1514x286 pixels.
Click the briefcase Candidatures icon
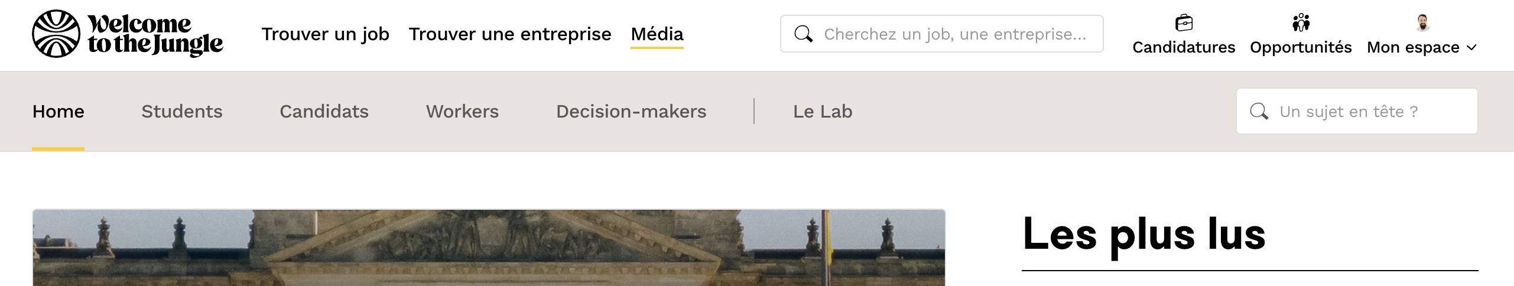[1184, 23]
